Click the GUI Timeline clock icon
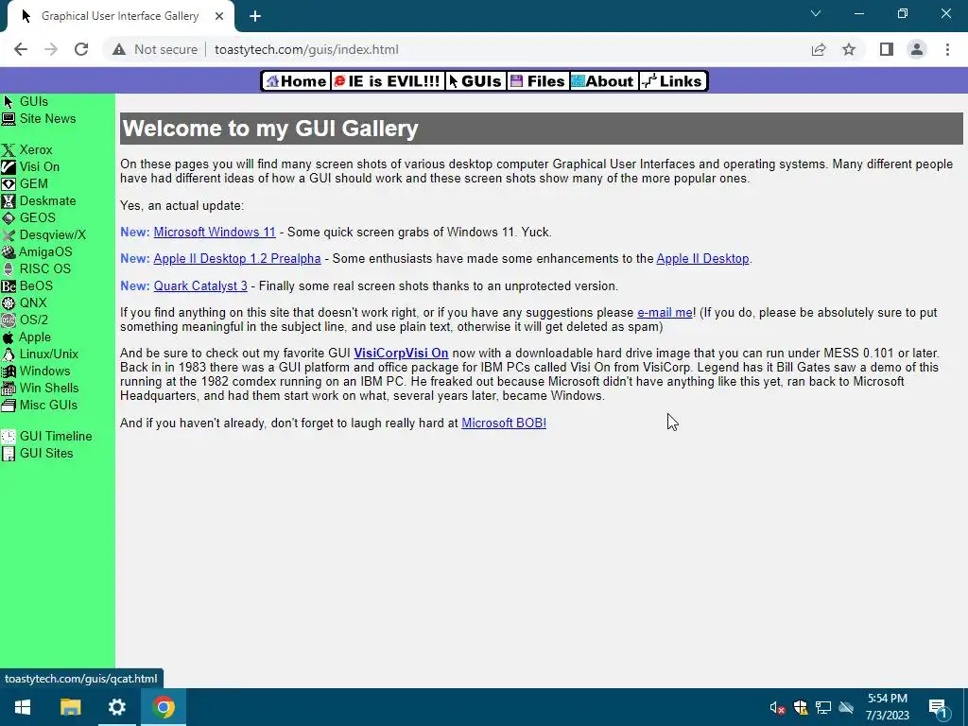968x726 pixels. coord(8,437)
